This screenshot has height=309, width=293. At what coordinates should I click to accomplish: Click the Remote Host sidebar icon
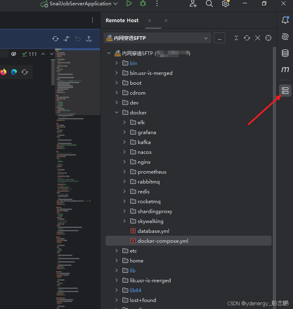(285, 91)
